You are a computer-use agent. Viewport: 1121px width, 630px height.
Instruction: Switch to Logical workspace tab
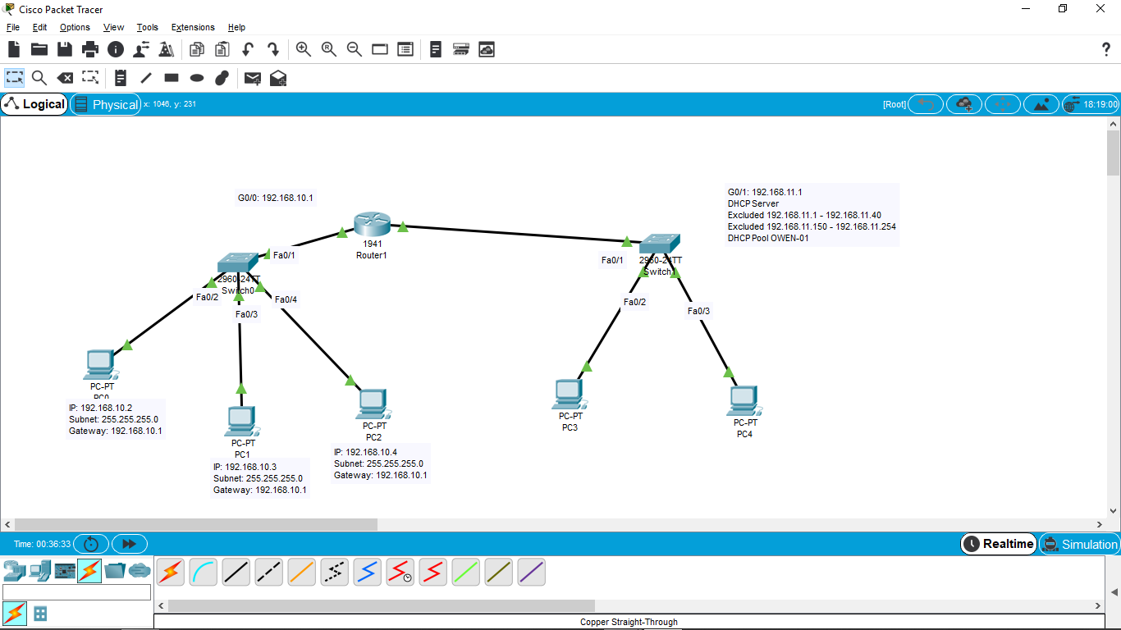point(34,104)
